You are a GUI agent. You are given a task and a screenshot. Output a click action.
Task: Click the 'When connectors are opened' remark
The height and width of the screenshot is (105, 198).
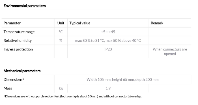[170, 51]
